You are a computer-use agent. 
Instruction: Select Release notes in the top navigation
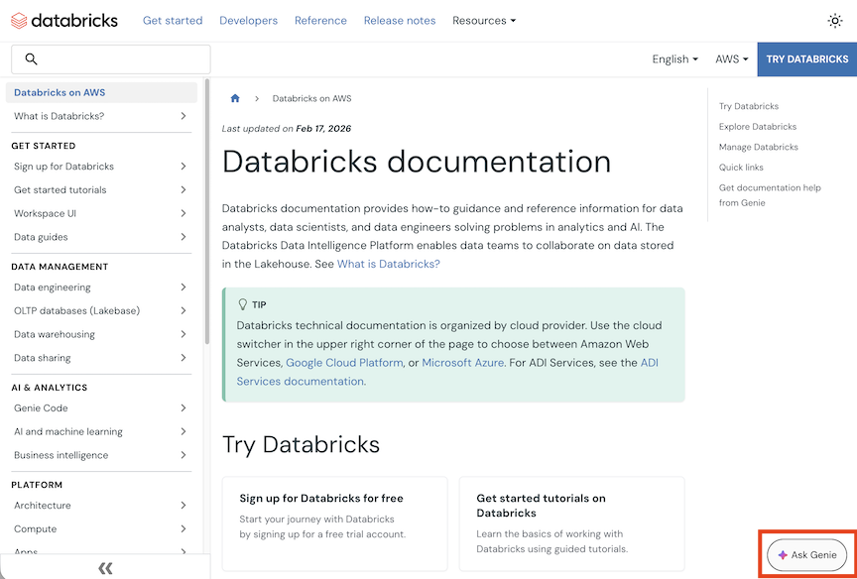click(400, 20)
